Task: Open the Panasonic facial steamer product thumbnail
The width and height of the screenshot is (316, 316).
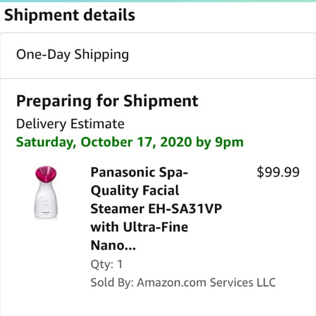Action: click(46, 192)
